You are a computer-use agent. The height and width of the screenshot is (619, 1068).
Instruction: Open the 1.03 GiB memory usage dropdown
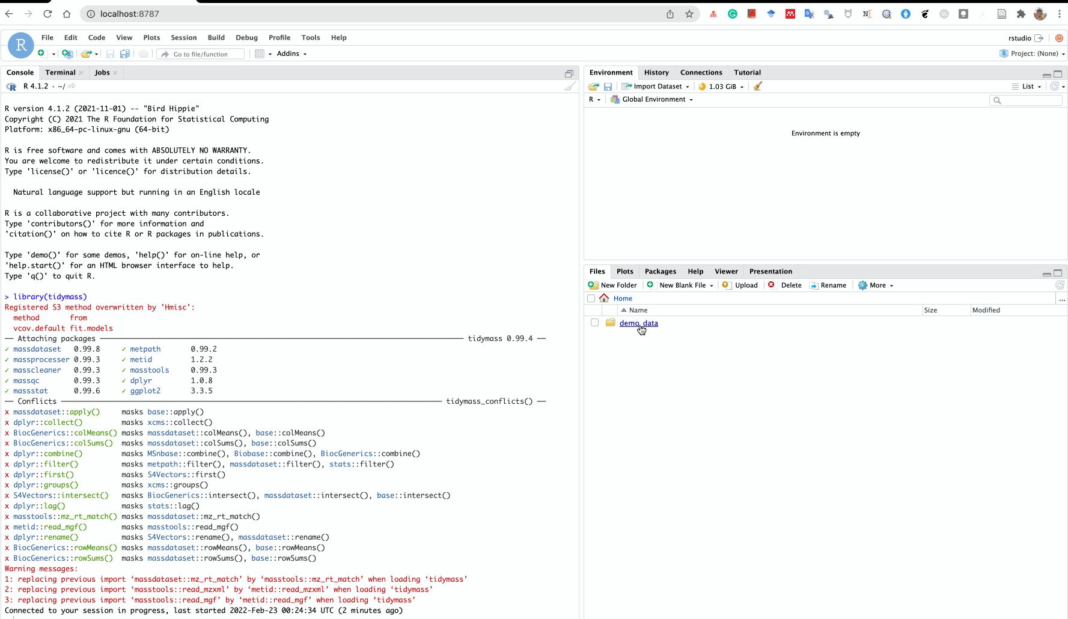point(721,87)
